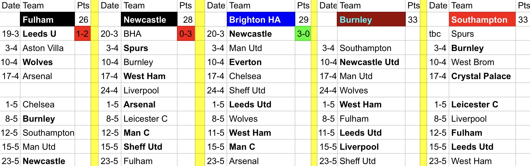Select the red Southampton header cell
530x166 pixels.
(x=482, y=20)
